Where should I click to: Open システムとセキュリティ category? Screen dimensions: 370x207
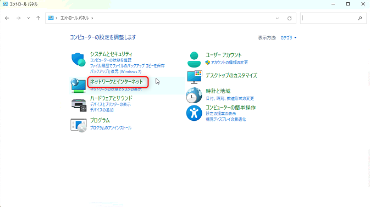112,54
